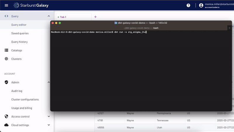Expand the Cloud settings section chevron
234x132 pixels.
coord(49,125)
